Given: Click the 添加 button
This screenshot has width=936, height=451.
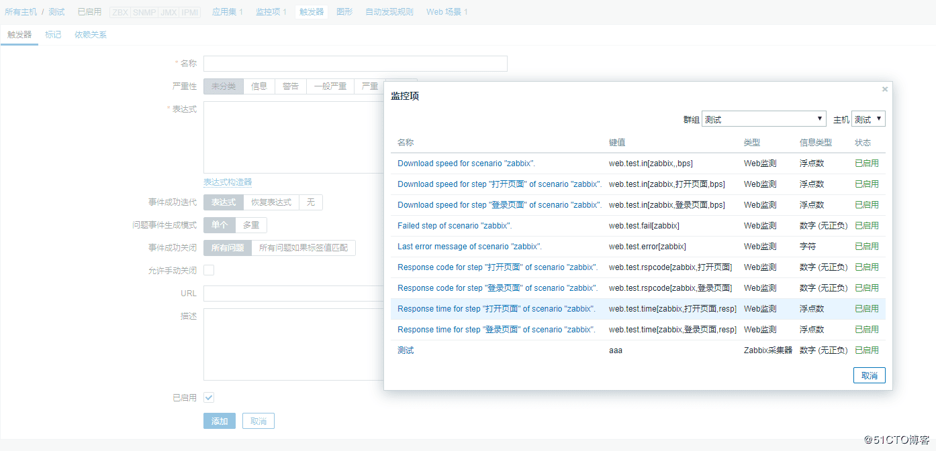Looking at the screenshot, I should click(x=220, y=421).
